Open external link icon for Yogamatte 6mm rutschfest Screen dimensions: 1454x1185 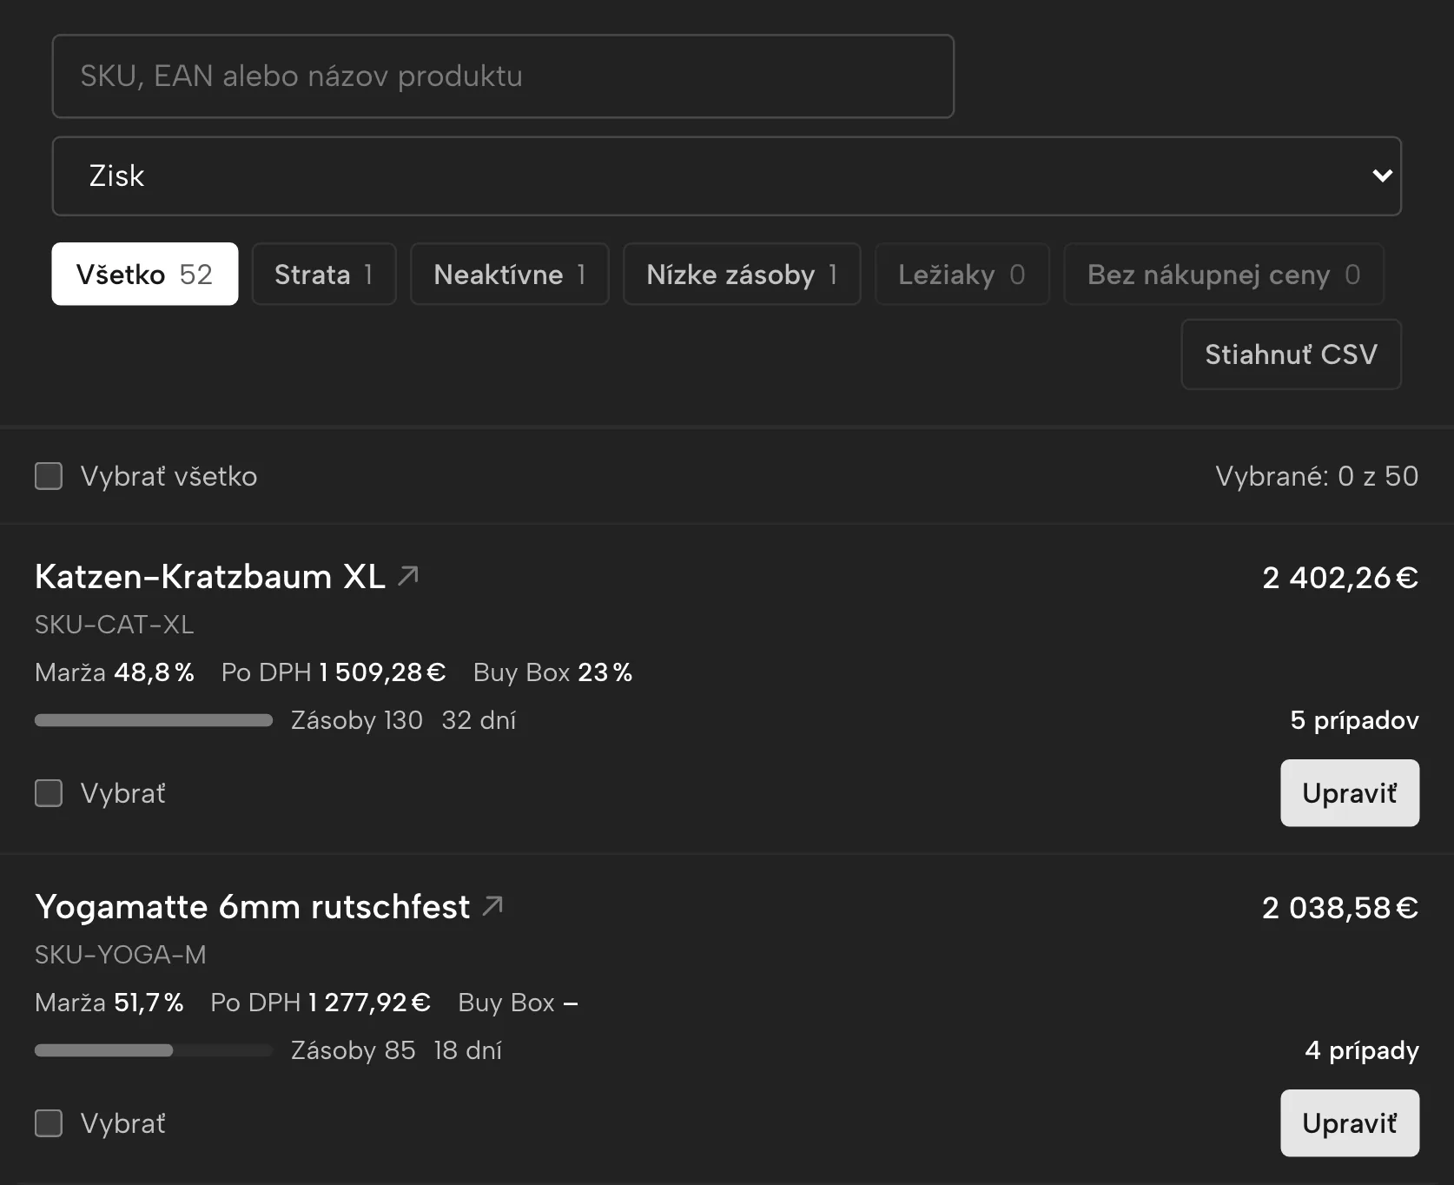pyautogui.click(x=493, y=905)
